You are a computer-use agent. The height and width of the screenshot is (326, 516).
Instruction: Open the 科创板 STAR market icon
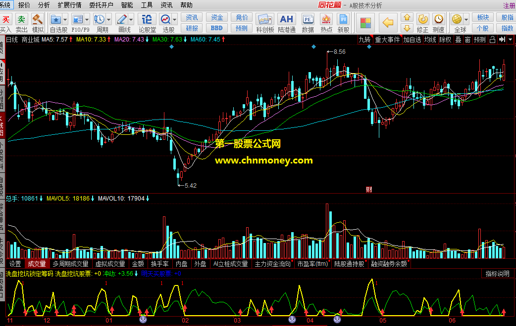coord(265,20)
